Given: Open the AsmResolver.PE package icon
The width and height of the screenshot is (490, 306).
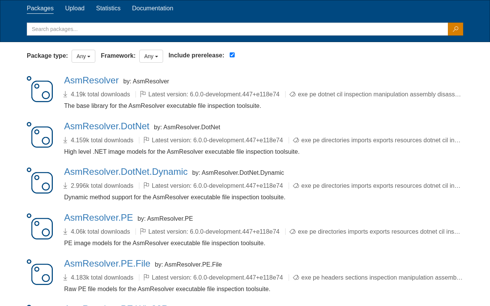Looking at the screenshot, I should [x=40, y=226].
